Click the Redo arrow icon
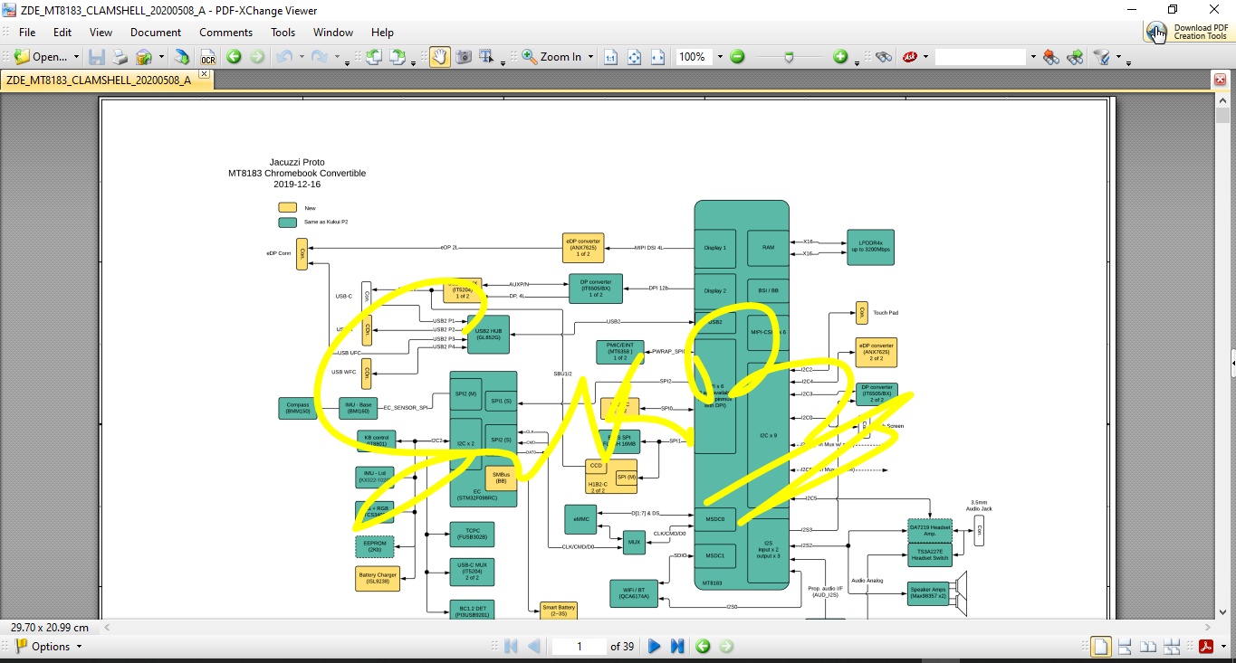This screenshot has width=1236, height=663. [x=319, y=57]
